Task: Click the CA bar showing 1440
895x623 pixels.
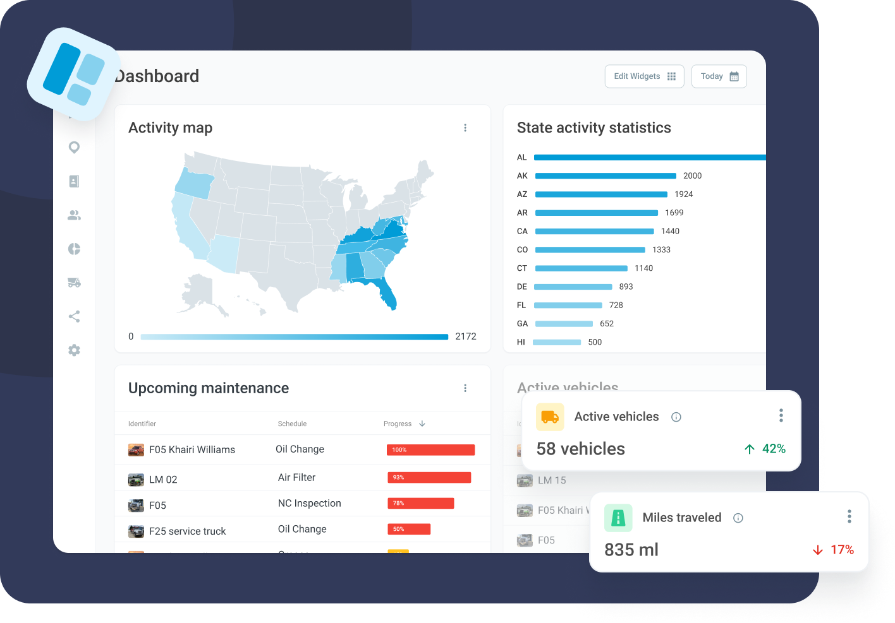Action: (x=594, y=232)
